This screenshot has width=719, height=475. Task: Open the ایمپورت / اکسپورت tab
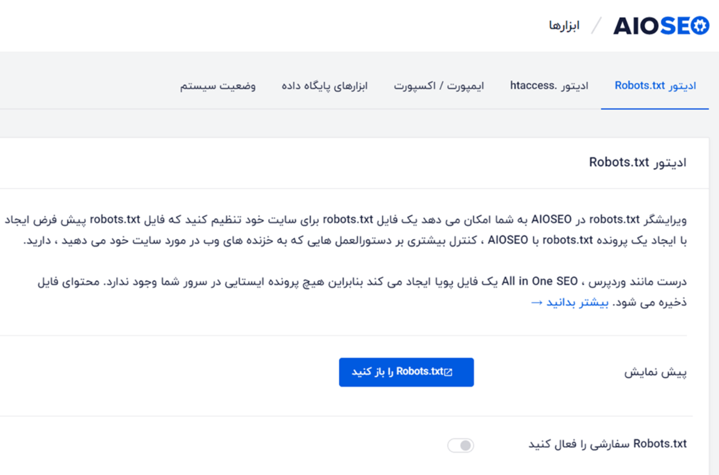pos(439,86)
